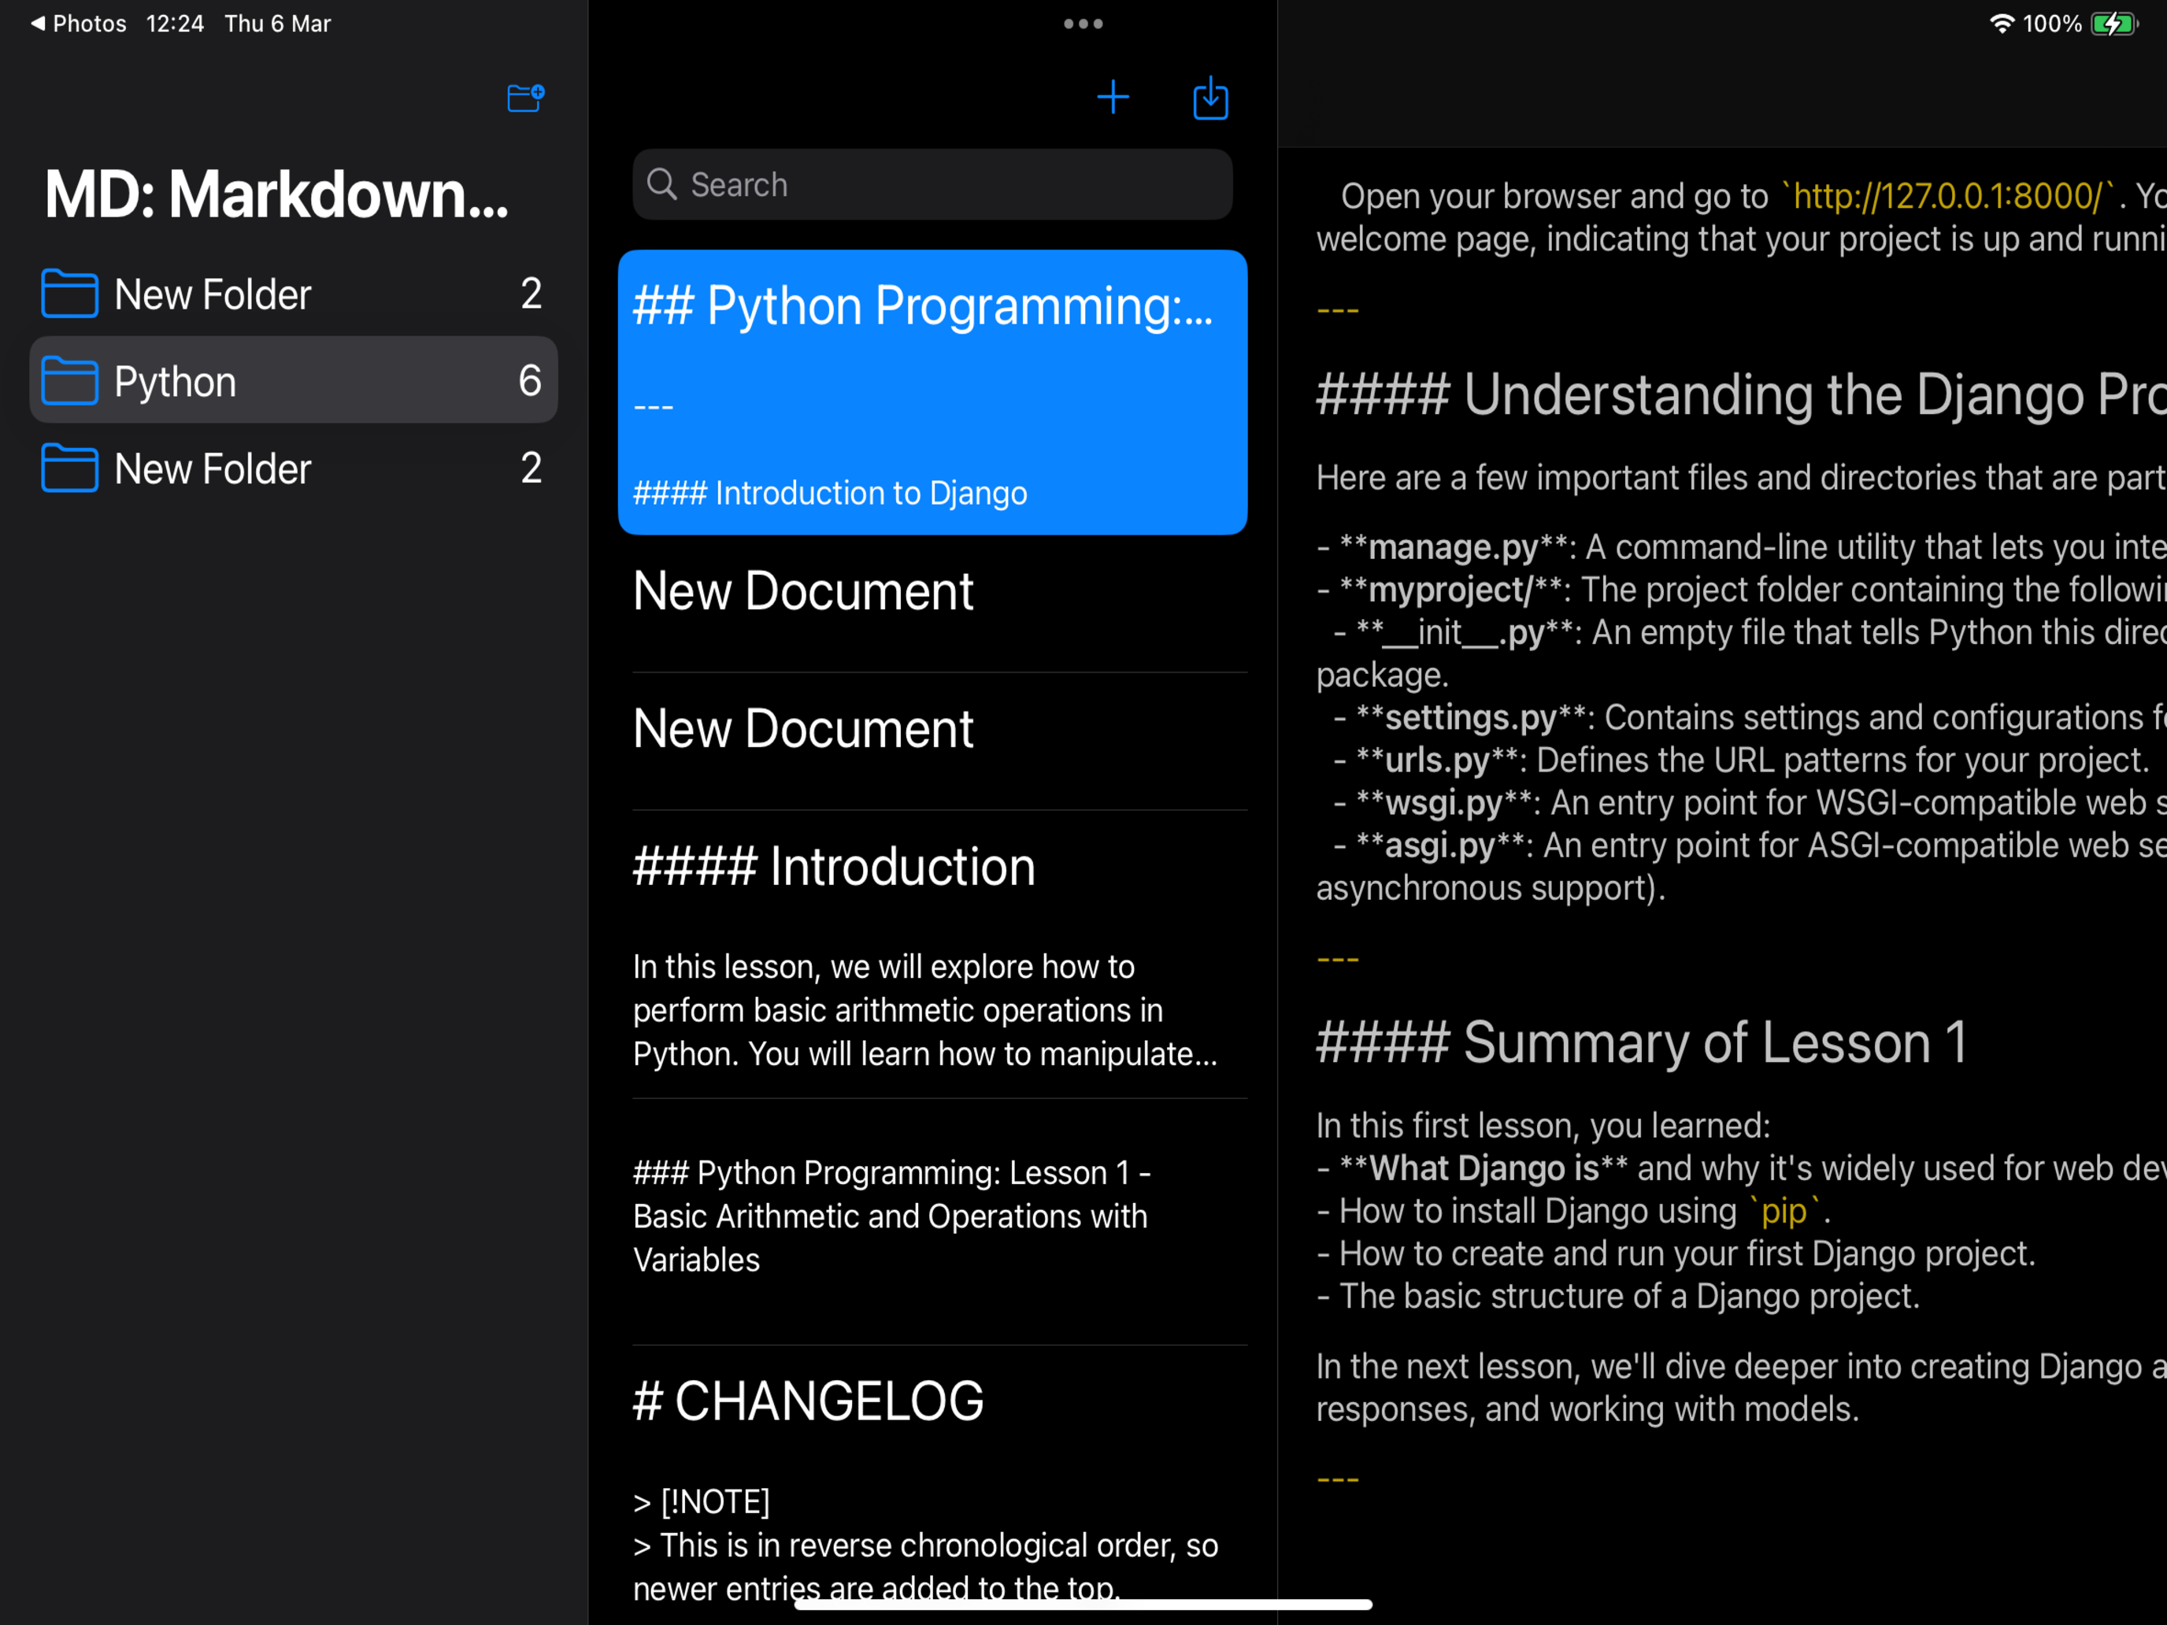Click the MD: Markdown app title
The image size is (2167, 1625).
point(276,194)
